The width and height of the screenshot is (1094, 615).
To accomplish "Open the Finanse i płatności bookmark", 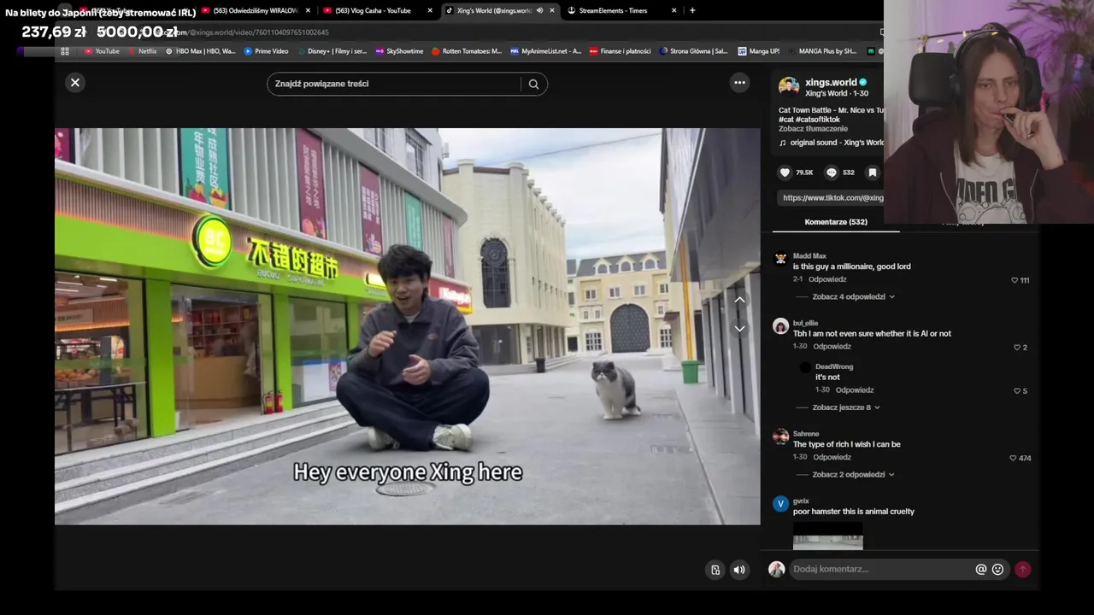I will click(620, 51).
